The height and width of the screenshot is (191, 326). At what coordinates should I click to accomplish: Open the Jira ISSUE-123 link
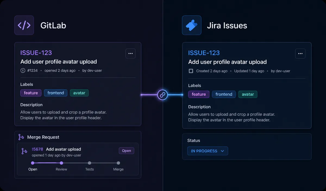(204, 53)
